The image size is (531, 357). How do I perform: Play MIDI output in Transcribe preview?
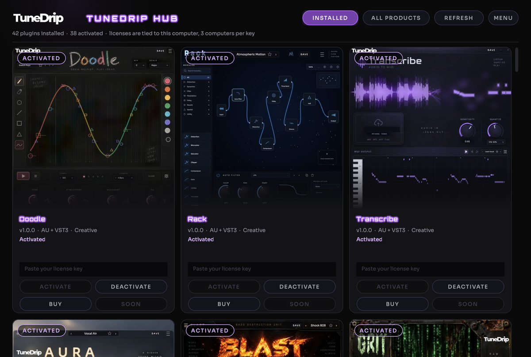tap(466, 152)
